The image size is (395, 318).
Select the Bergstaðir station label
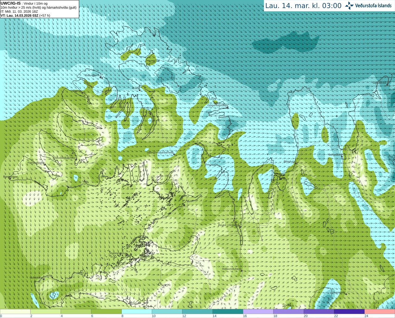(x=335, y=155)
